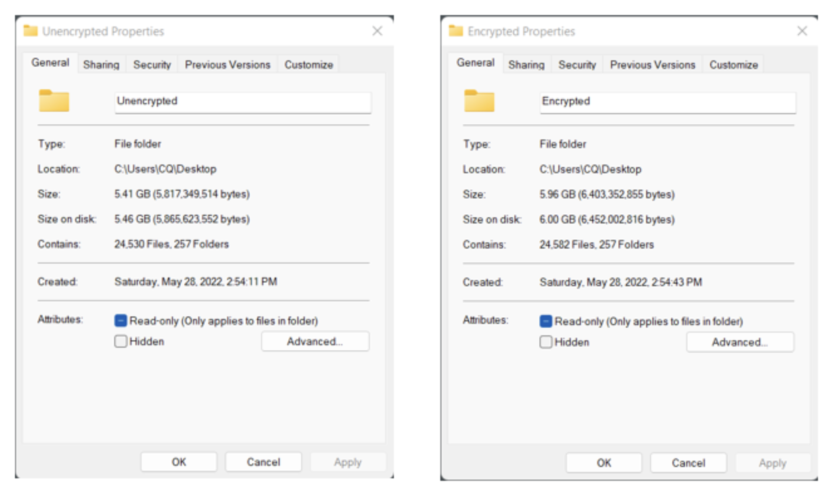Open Advanced attributes in Unencrypted Properties
Image resolution: width=835 pixels, height=498 pixels.
[315, 341]
